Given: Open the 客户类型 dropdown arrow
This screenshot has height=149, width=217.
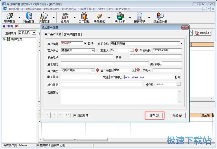Looking at the screenshot, I should [x=93, y=70].
